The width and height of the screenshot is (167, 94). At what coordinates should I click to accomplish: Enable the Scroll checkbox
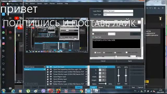[x=95, y=52]
